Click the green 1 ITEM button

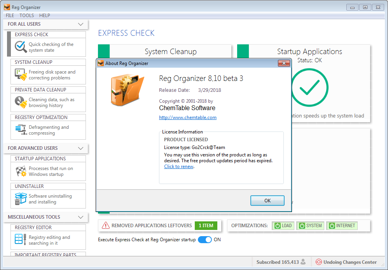tap(206, 226)
